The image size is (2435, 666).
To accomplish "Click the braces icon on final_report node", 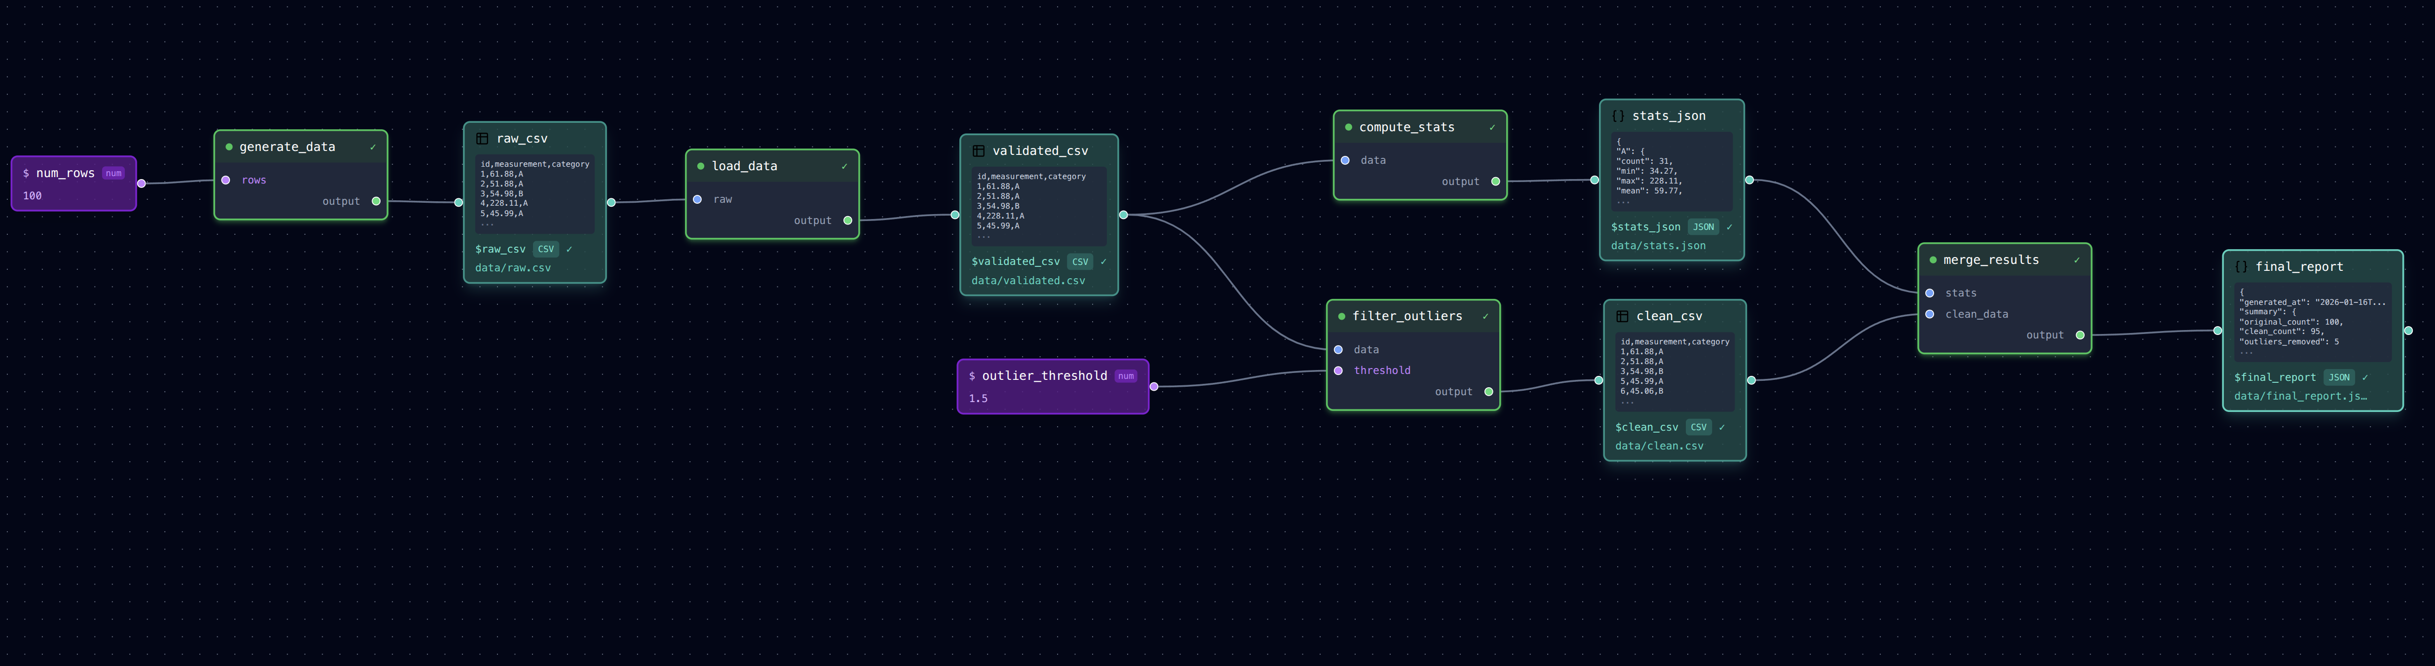I will (2240, 267).
